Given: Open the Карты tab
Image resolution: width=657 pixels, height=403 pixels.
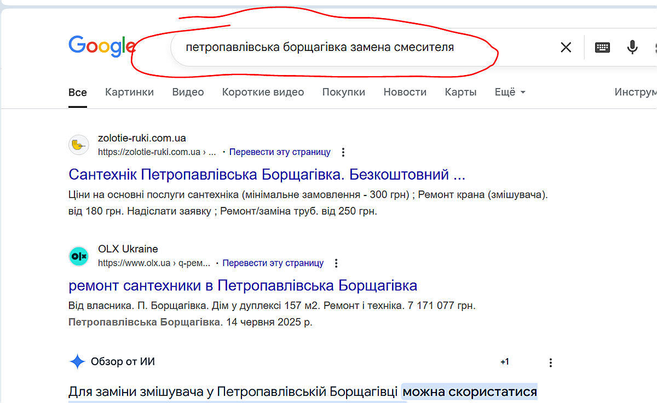Looking at the screenshot, I should tap(460, 92).
